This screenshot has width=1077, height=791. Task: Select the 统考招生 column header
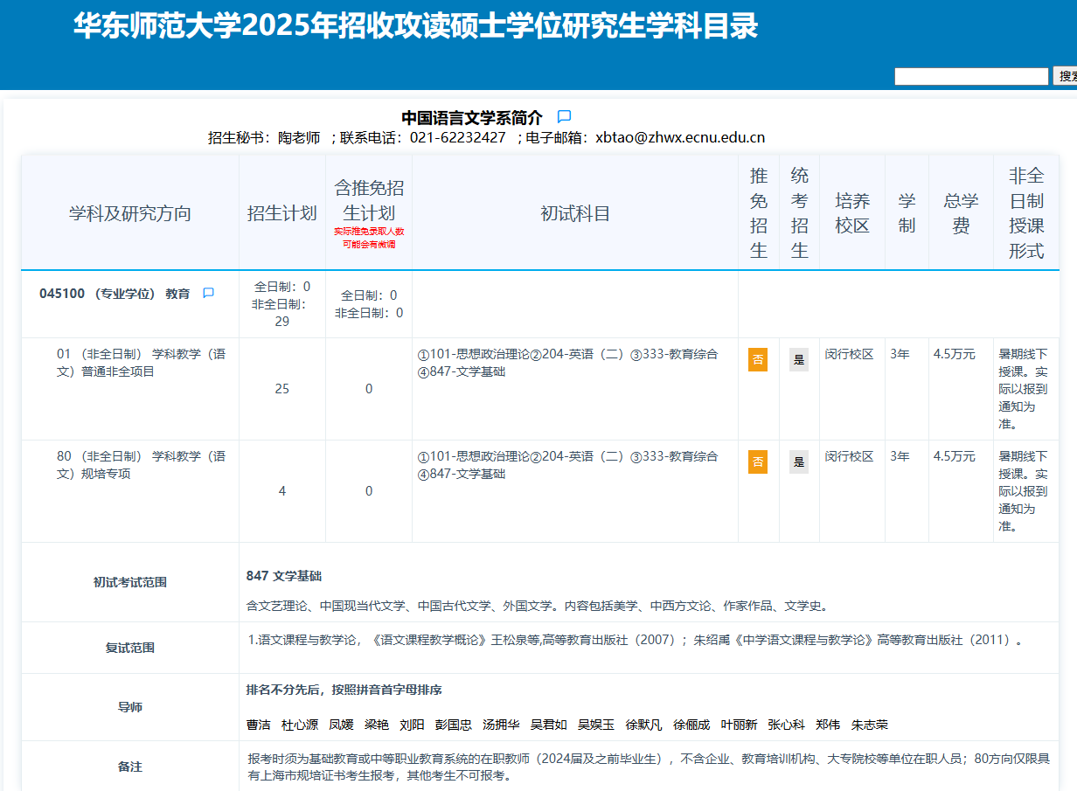pyautogui.click(x=799, y=212)
